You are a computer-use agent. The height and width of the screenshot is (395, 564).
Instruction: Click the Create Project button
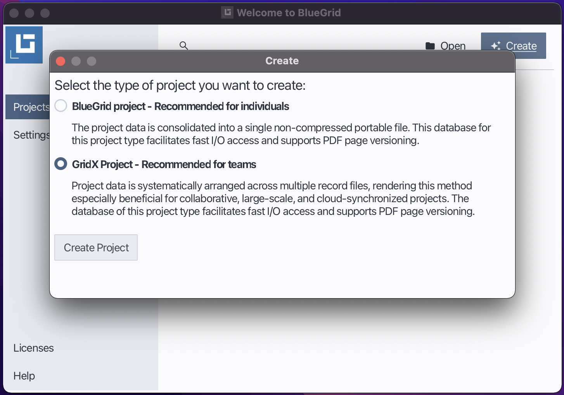96,247
